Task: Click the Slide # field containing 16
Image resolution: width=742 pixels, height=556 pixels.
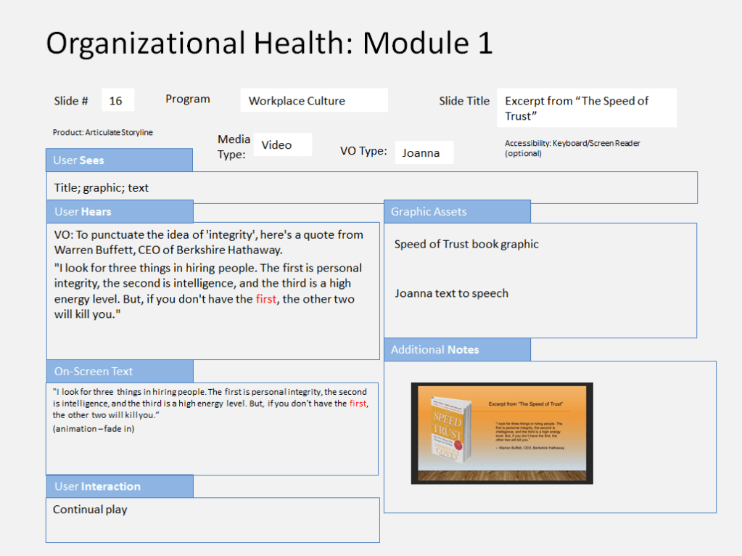Action: coord(118,101)
